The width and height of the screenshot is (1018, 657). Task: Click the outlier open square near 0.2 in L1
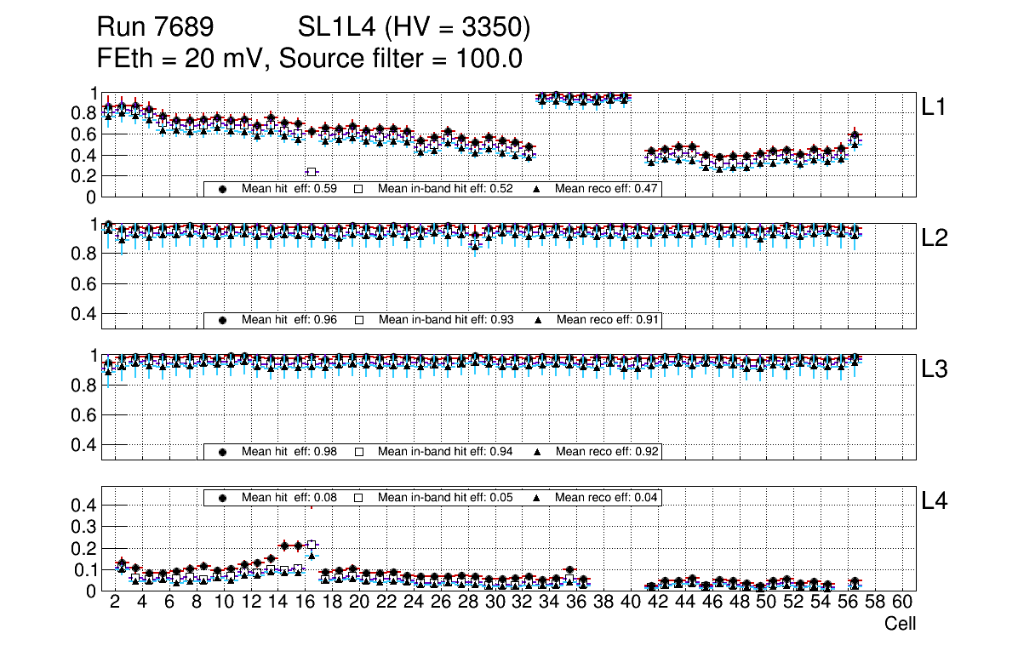(312, 172)
